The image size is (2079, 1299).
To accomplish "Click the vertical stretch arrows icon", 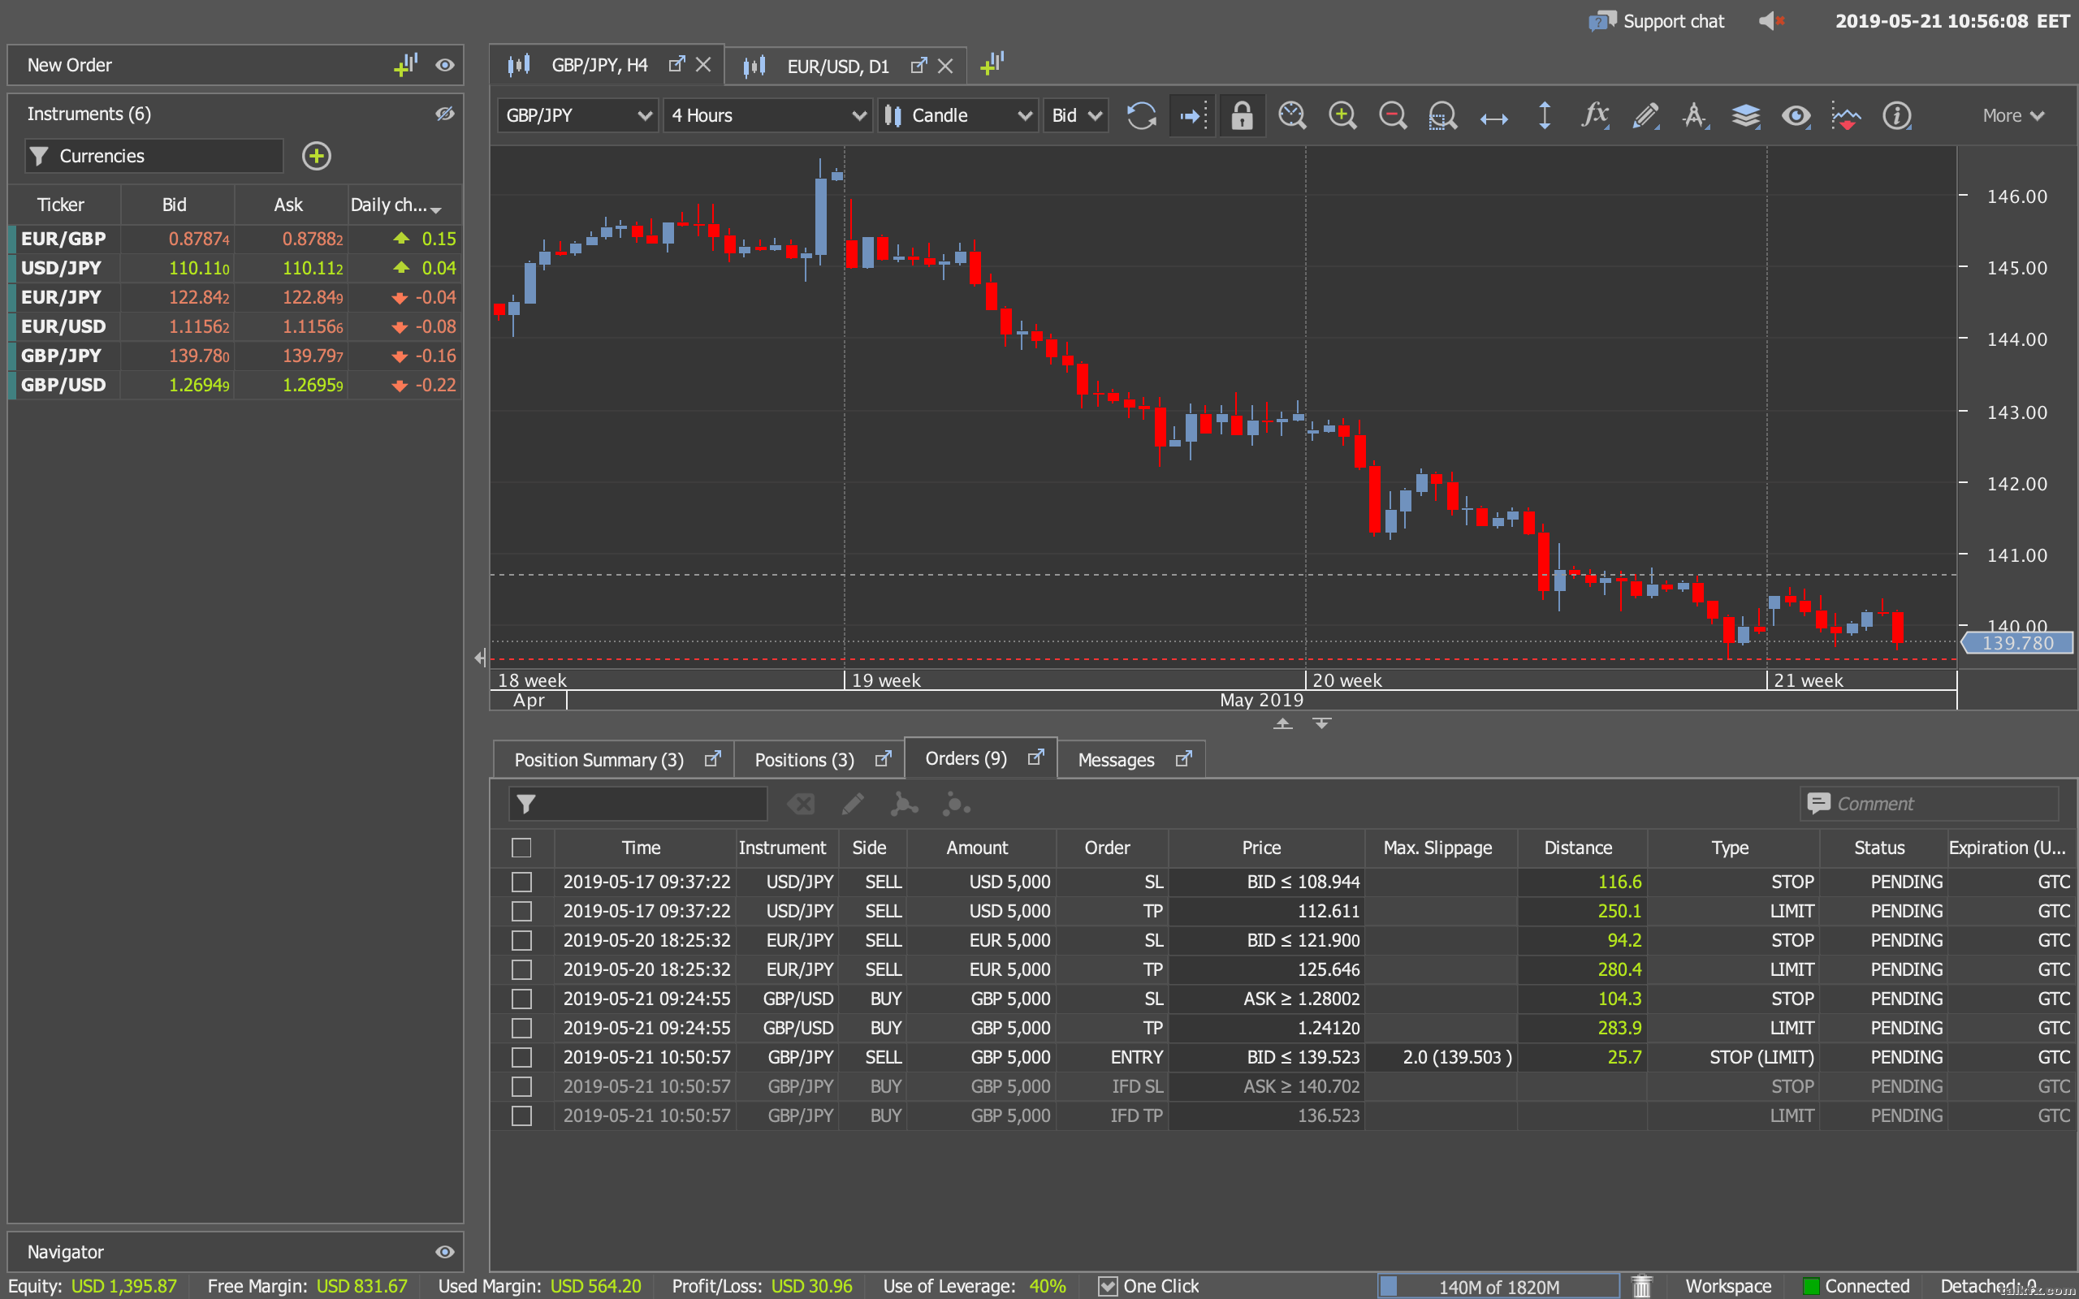I will 1545,115.
